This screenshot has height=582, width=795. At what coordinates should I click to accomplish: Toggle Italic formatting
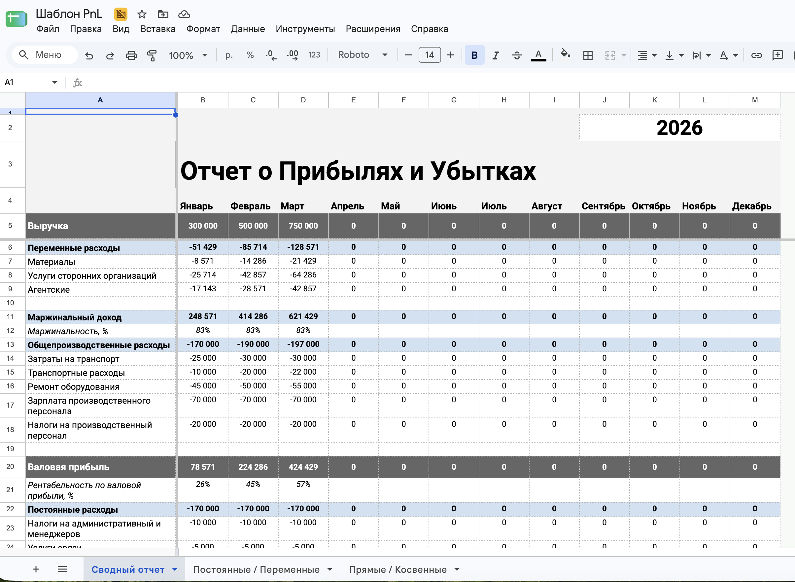coord(495,55)
